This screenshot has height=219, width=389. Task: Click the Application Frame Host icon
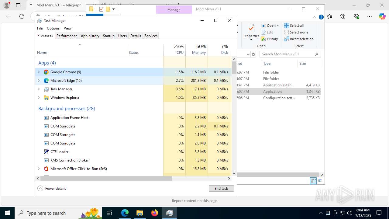point(46,118)
